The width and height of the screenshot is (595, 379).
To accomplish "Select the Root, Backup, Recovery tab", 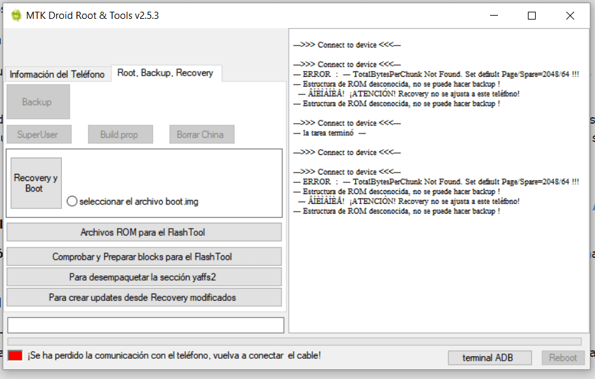I will [166, 73].
